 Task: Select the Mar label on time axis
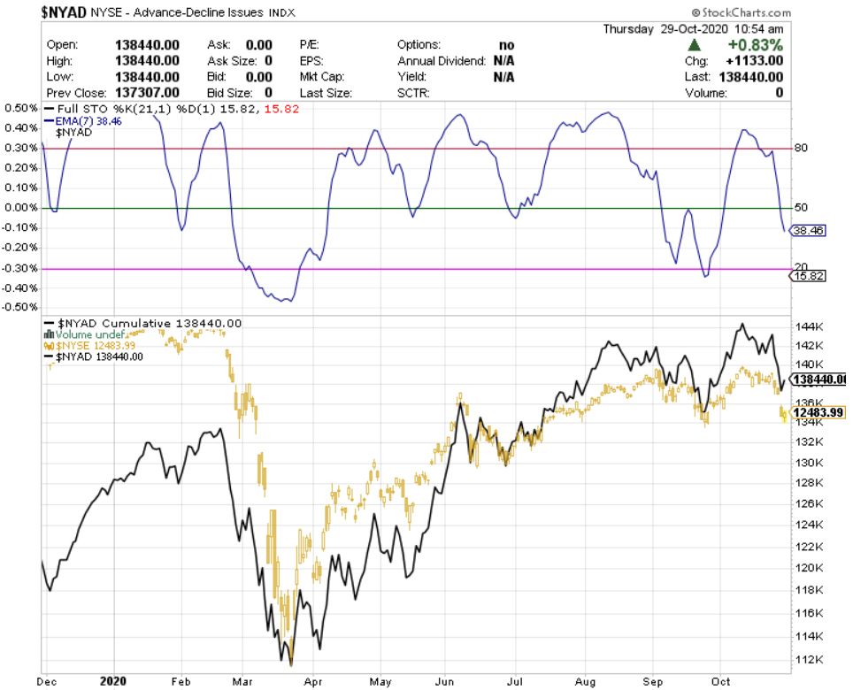241,681
